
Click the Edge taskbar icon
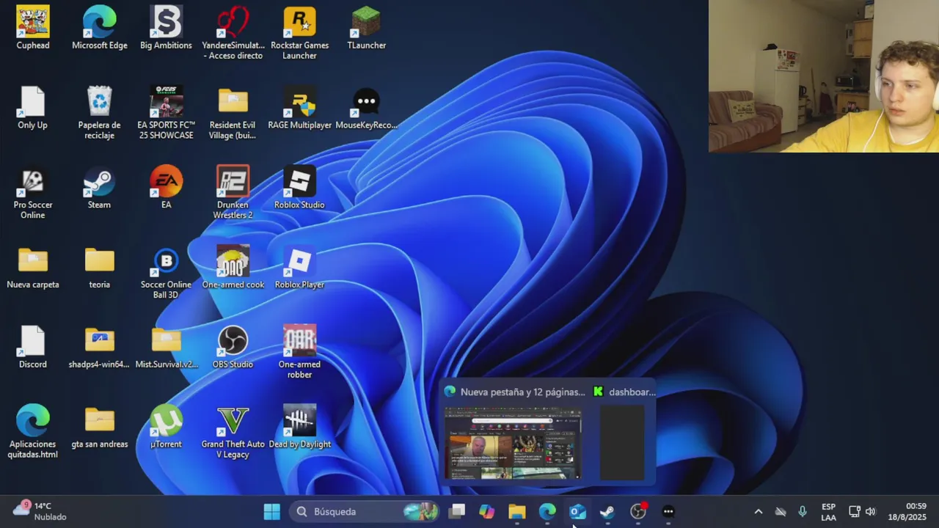coord(547,512)
